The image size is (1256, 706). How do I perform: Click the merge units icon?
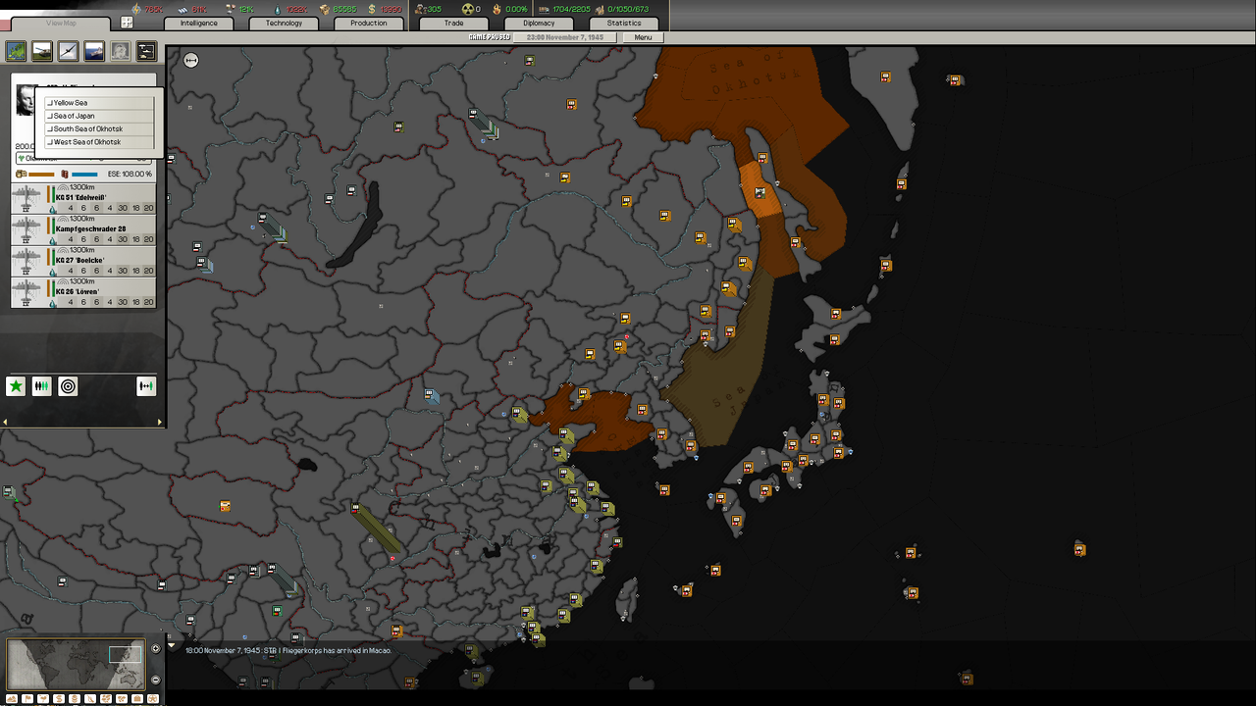tap(146, 386)
